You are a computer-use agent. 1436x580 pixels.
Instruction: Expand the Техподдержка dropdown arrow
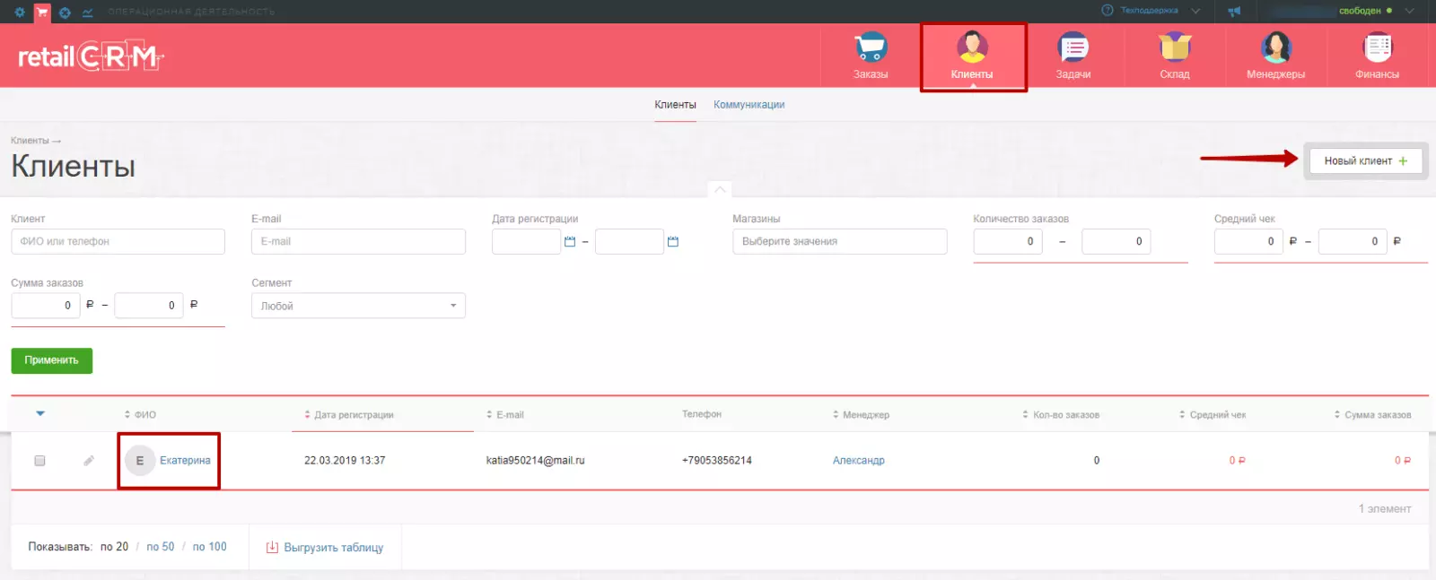pos(1195,11)
